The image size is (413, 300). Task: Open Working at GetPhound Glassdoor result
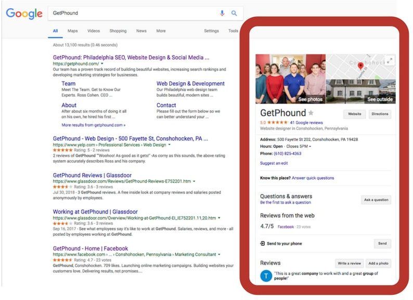(x=95, y=212)
